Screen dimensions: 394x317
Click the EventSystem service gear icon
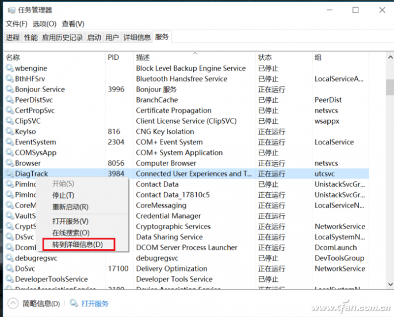pos(10,142)
